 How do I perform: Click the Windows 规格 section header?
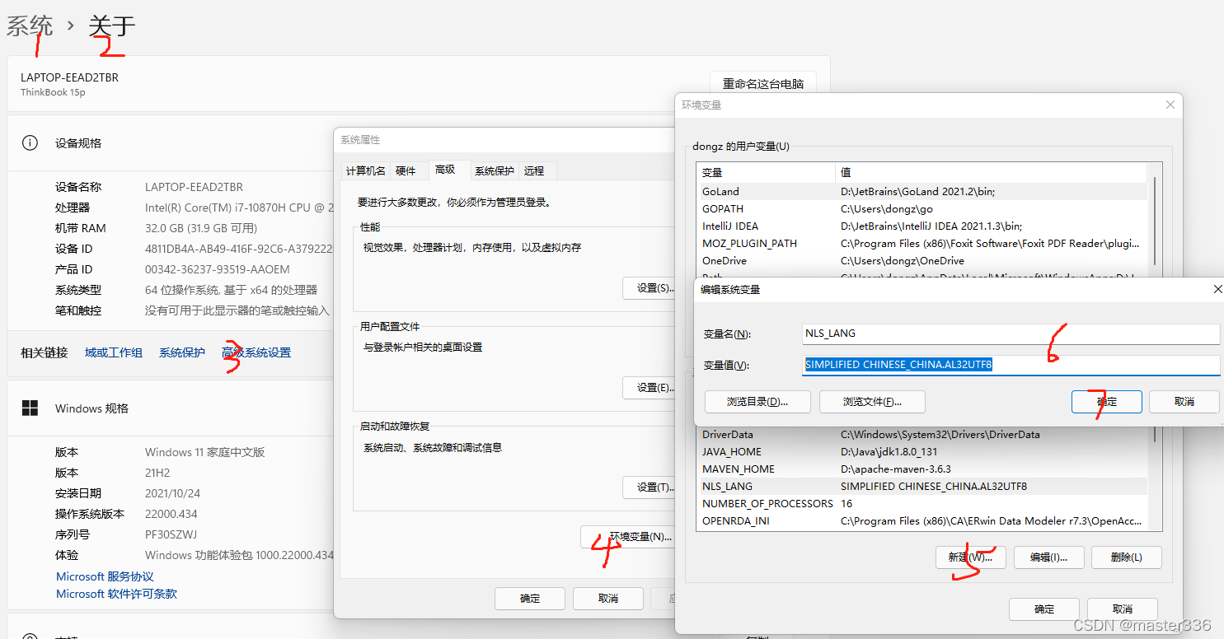[91, 408]
